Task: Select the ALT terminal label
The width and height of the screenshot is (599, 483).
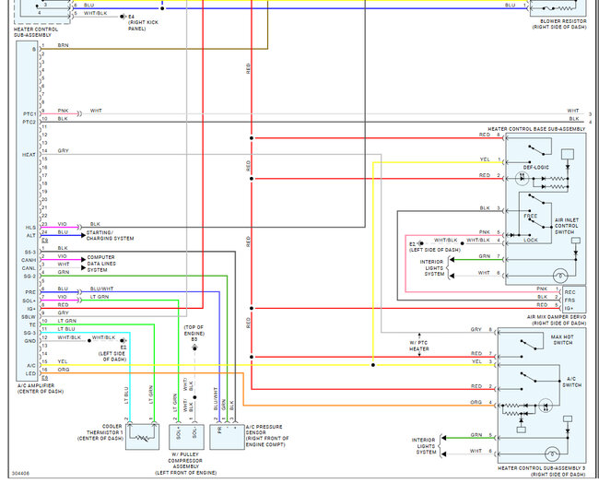Action: click(31, 235)
